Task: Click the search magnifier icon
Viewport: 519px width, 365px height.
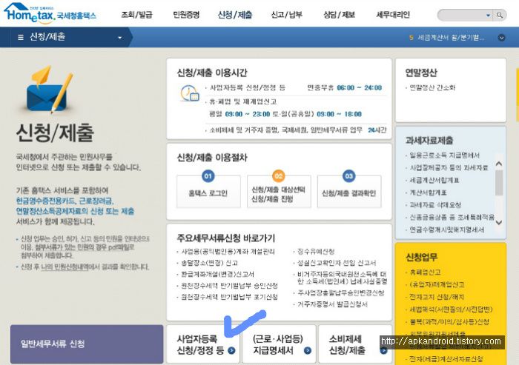Action: click(x=500, y=15)
